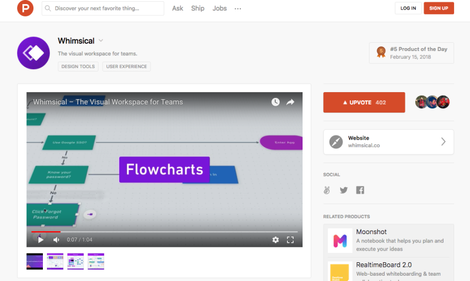Open the Jobs menu item

[x=219, y=8]
